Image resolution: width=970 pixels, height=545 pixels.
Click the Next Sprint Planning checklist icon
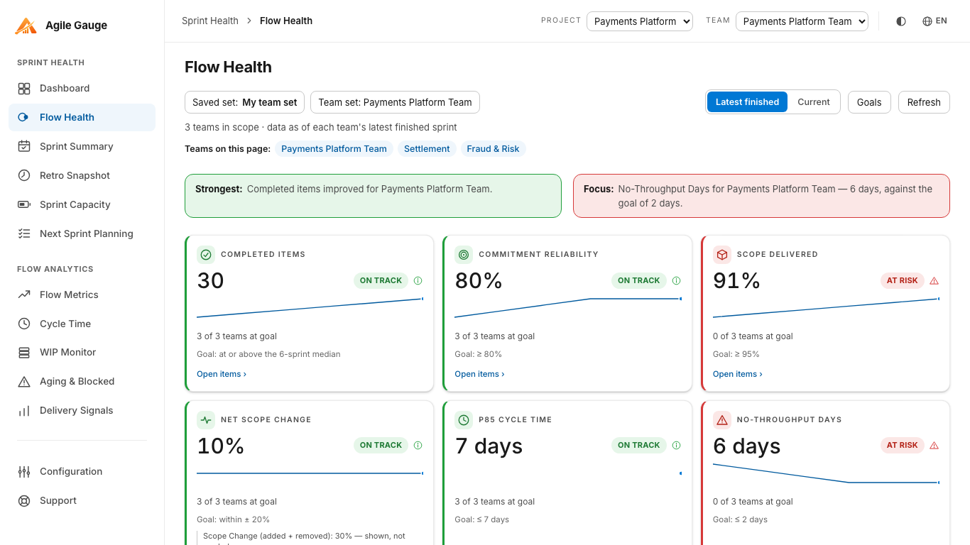(24, 233)
